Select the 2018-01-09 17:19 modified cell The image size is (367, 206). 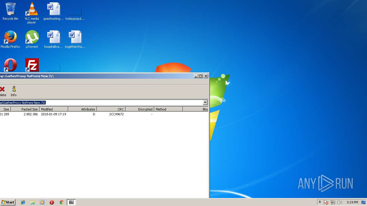54,114
